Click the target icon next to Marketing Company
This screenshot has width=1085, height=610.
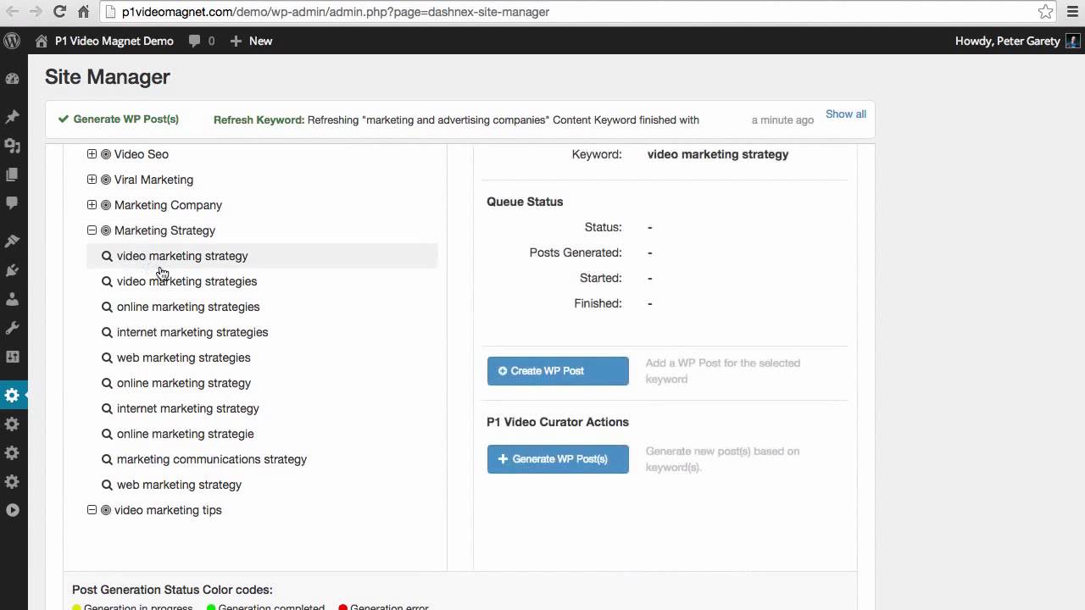click(106, 205)
